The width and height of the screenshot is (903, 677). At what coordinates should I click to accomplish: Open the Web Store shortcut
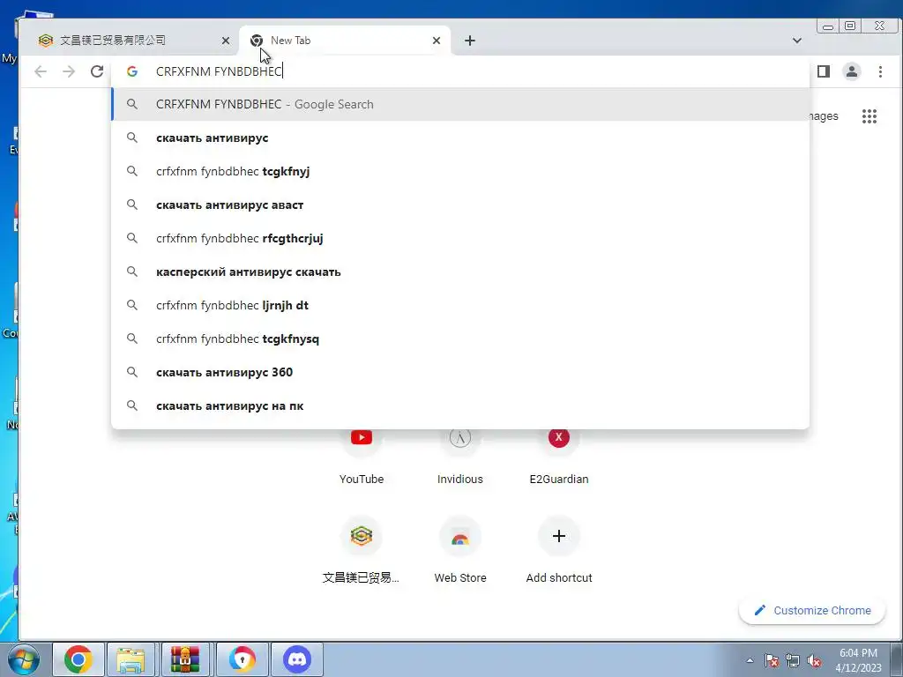[x=459, y=550]
